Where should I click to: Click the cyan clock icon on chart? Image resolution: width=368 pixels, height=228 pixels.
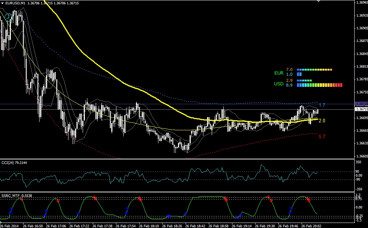(x=8, y=17)
